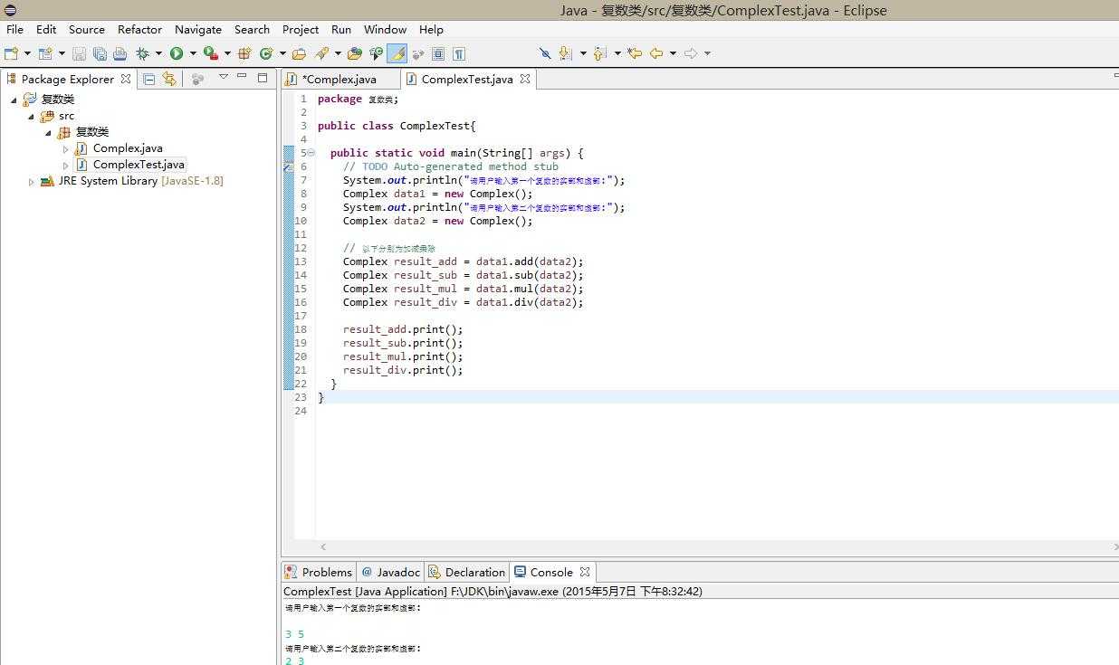Open the Help menu

click(431, 29)
